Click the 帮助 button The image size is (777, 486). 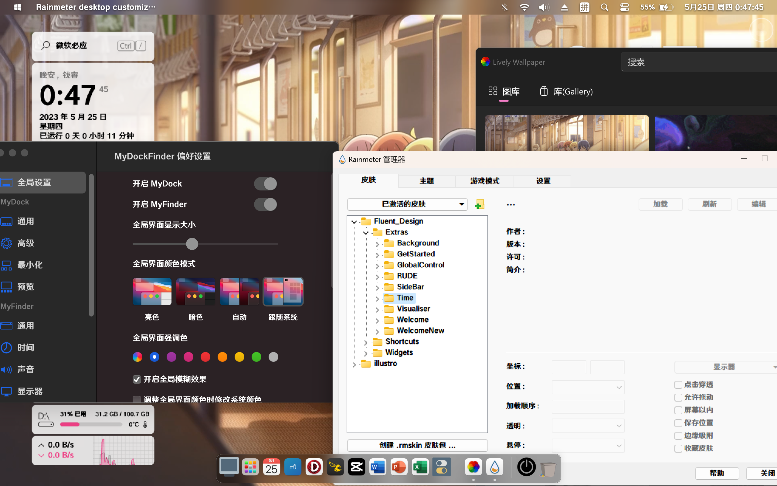coord(717,473)
